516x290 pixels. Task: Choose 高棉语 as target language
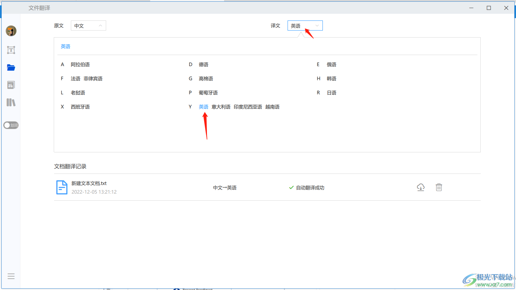coord(206,79)
